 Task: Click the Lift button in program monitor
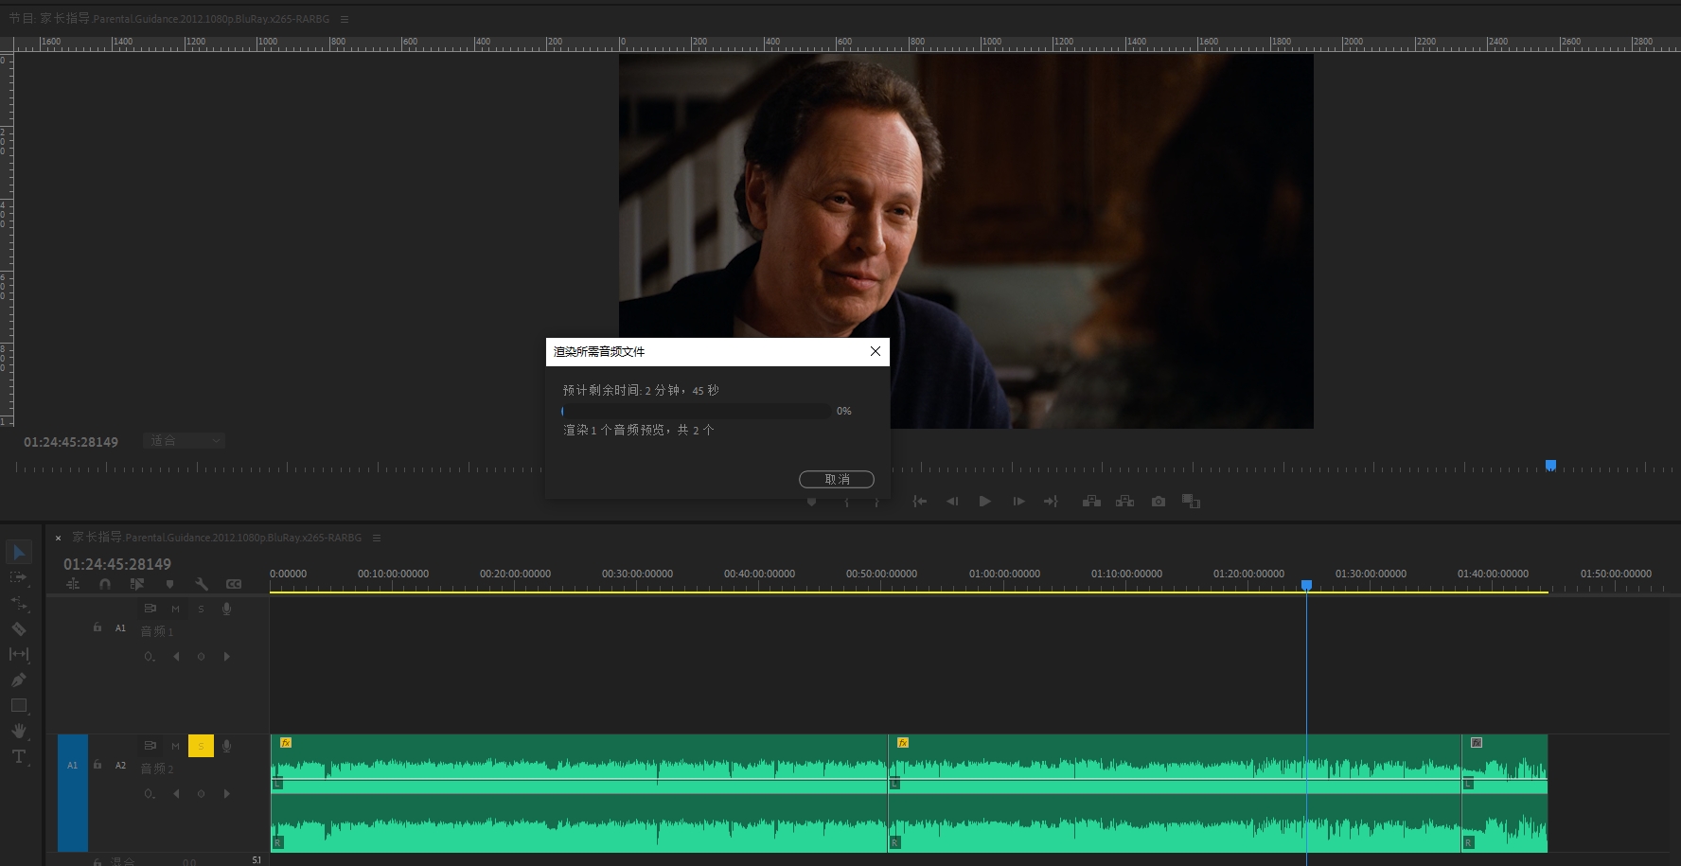(x=1091, y=502)
